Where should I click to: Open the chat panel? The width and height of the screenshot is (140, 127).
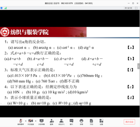[71, 122]
